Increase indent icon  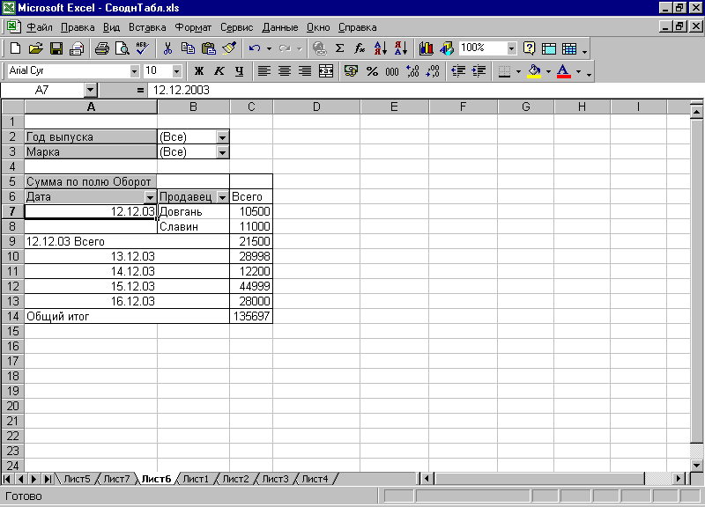coord(479,71)
